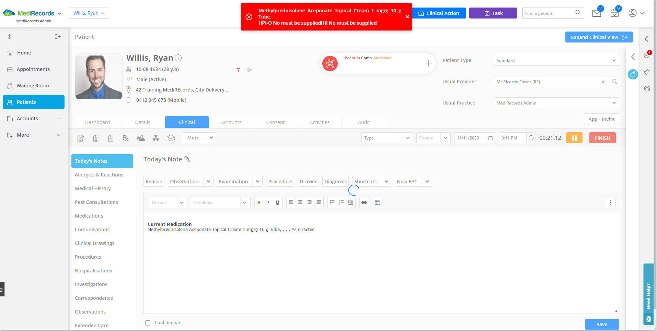Click the insert link icon
Image resolution: width=657 pixels, height=331 pixels.
[364, 203]
